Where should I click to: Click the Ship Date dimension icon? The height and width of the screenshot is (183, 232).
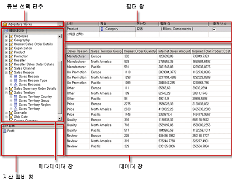(x=11, y=117)
